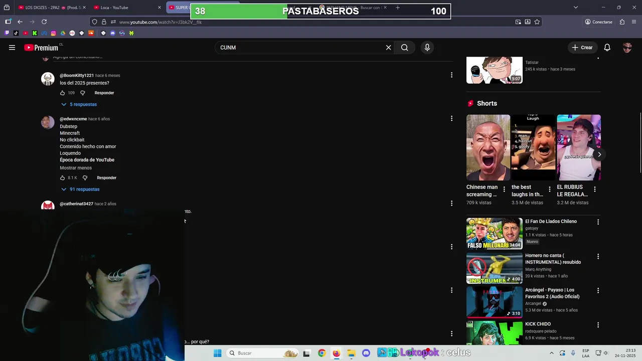Open Google Chrome from taskbar
The width and height of the screenshot is (642, 361).
point(322,353)
